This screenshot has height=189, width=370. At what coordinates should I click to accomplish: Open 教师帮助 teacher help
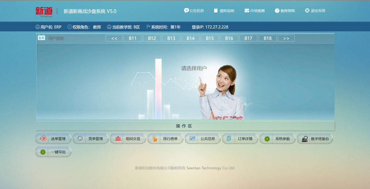[285, 11]
